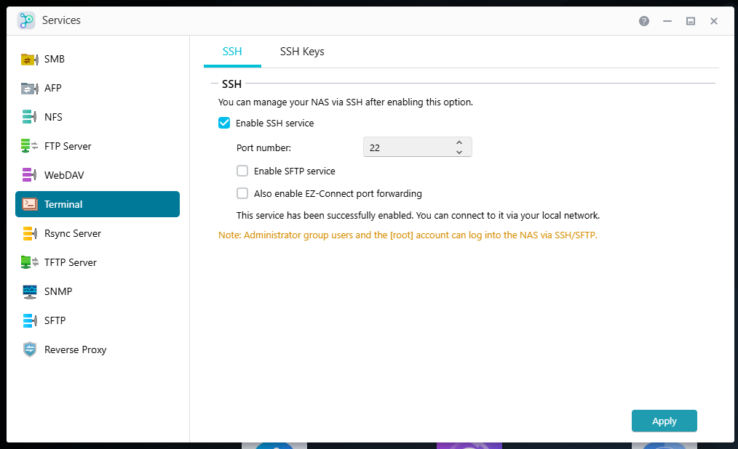Switch to the SSH tab
Screen dimensions: 738x449
(232, 52)
